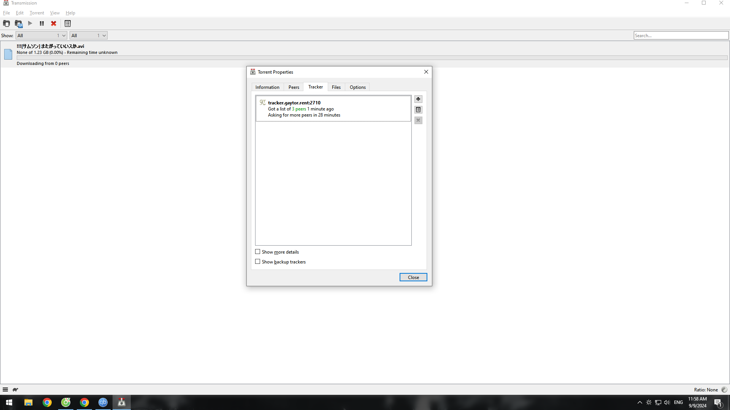Expand the second All filter dropdown
The height and width of the screenshot is (410, 730).
point(88,35)
